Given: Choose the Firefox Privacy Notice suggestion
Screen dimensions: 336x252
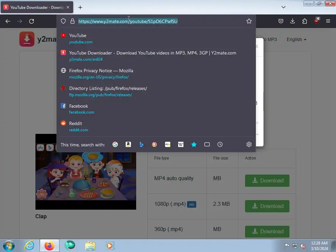Looking at the screenshot, I should 156,74.
